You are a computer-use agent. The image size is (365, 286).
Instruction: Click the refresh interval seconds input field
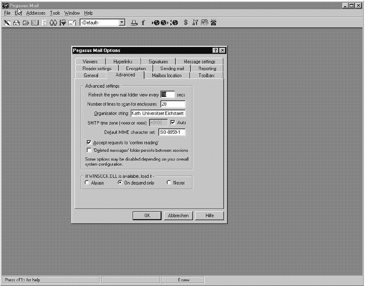click(167, 94)
